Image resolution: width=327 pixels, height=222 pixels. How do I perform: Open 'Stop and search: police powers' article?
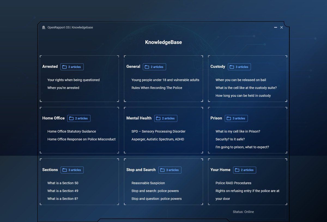click(x=155, y=191)
